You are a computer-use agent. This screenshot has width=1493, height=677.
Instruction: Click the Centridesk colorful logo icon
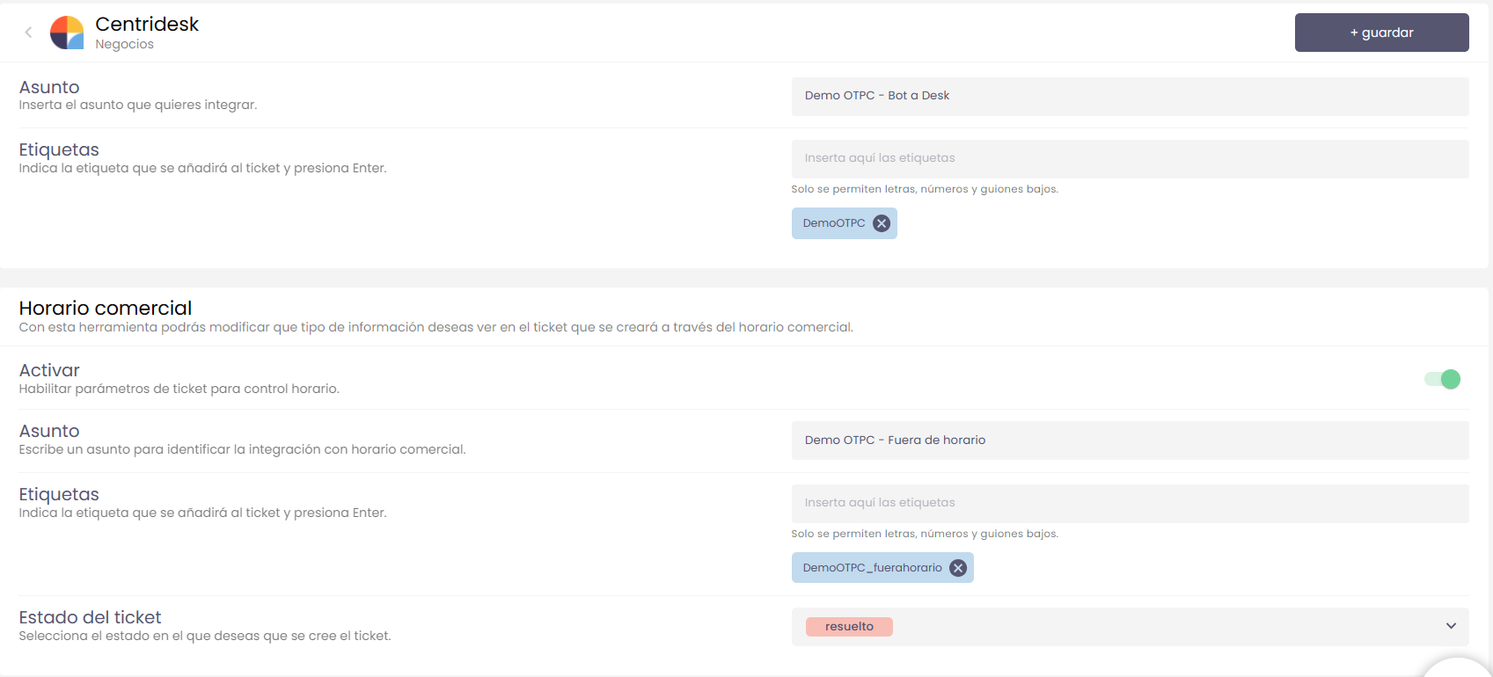(67, 33)
